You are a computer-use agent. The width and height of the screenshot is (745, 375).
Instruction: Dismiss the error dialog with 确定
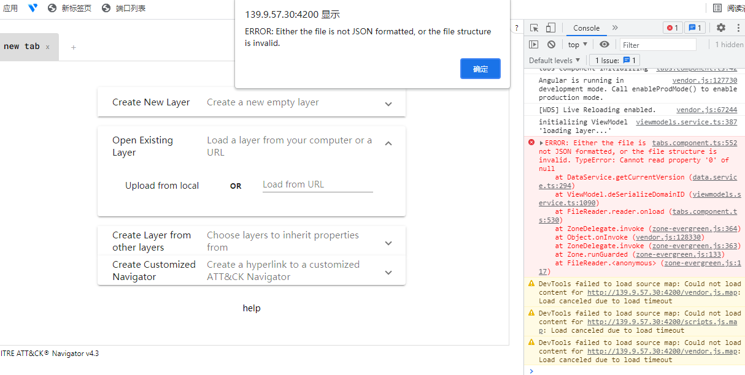point(480,69)
